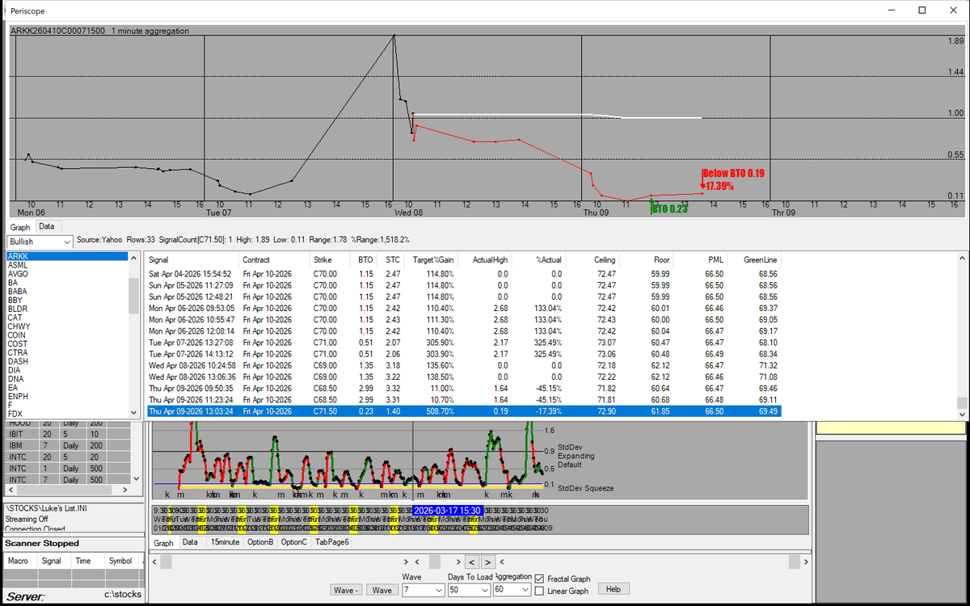Click the Strike column header
This screenshot has width=970, height=606.
pos(328,260)
